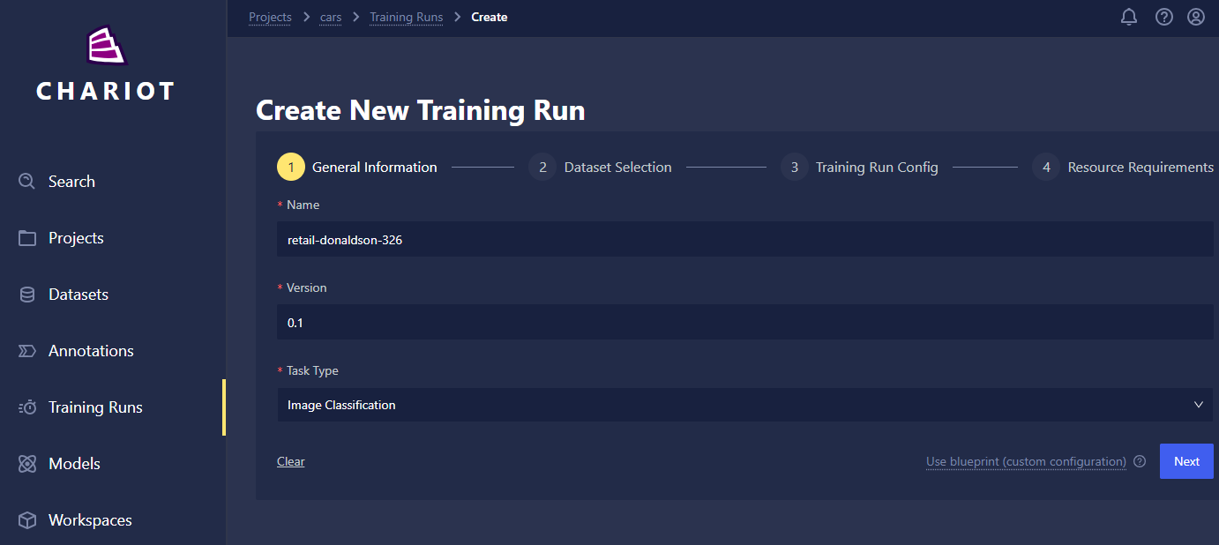Image resolution: width=1219 pixels, height=545 pixels.
Task: Click the Training Runs stopwatch icon
Action: tap(27, 407)
